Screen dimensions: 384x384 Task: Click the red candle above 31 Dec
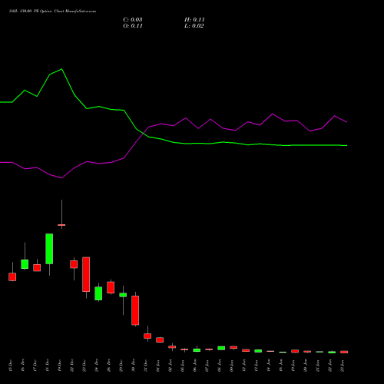[x=147, y=336]
